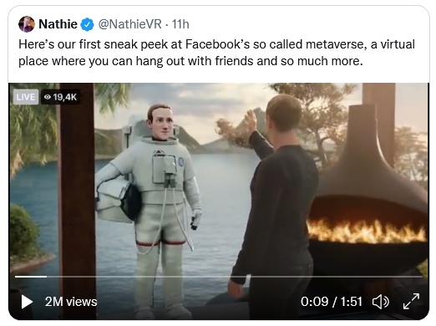Click the 11h timestamp of the tweet
436x326 pixels.
click(180, 24)
